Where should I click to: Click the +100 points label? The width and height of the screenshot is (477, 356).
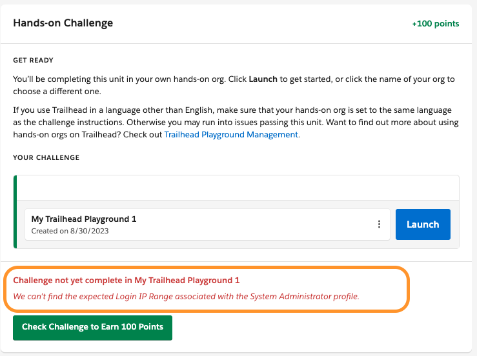point(436,24)
